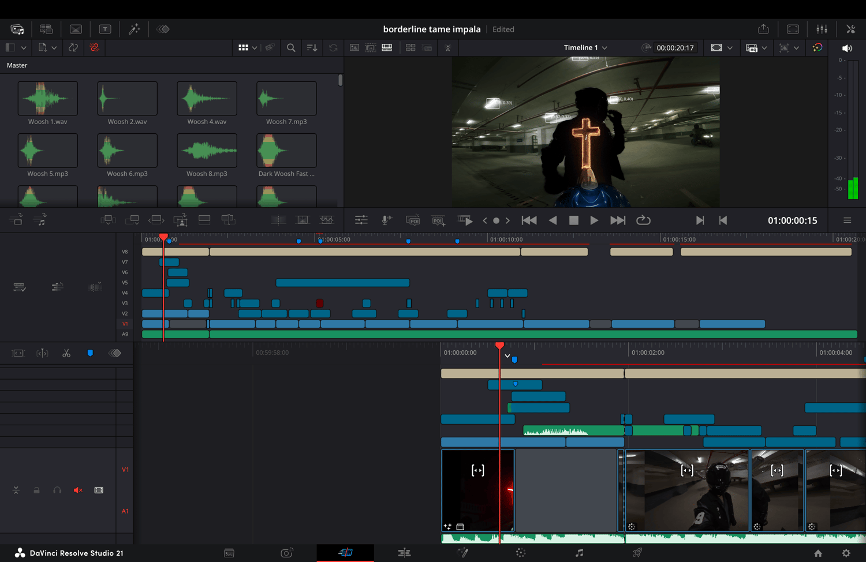866x562 pixels.
Task: Play the timeline in reverse
Action: [553, 220]
